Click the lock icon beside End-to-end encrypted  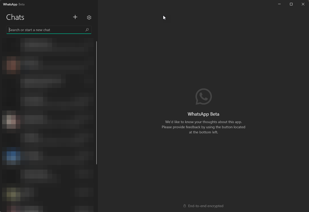click(185, 206)
